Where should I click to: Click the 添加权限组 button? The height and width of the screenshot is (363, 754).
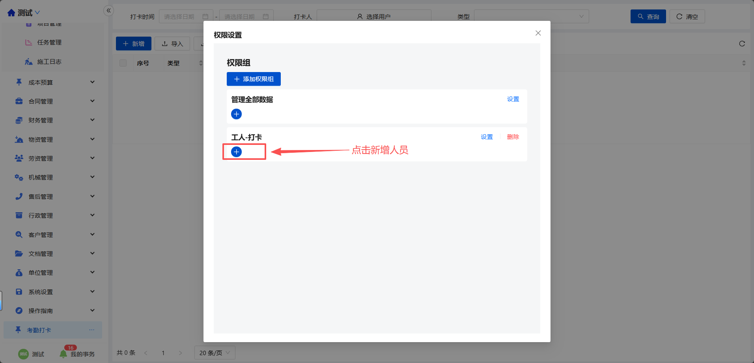coord(254,79)
